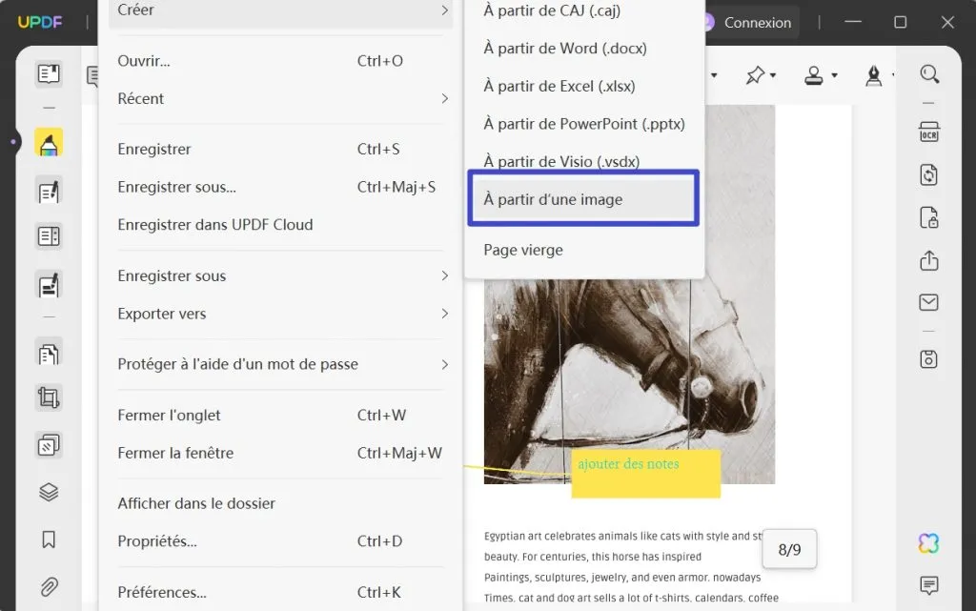Open the Bookmarks panel
The height and width of the screenshot is (611, 976).
tap(49, 539)
